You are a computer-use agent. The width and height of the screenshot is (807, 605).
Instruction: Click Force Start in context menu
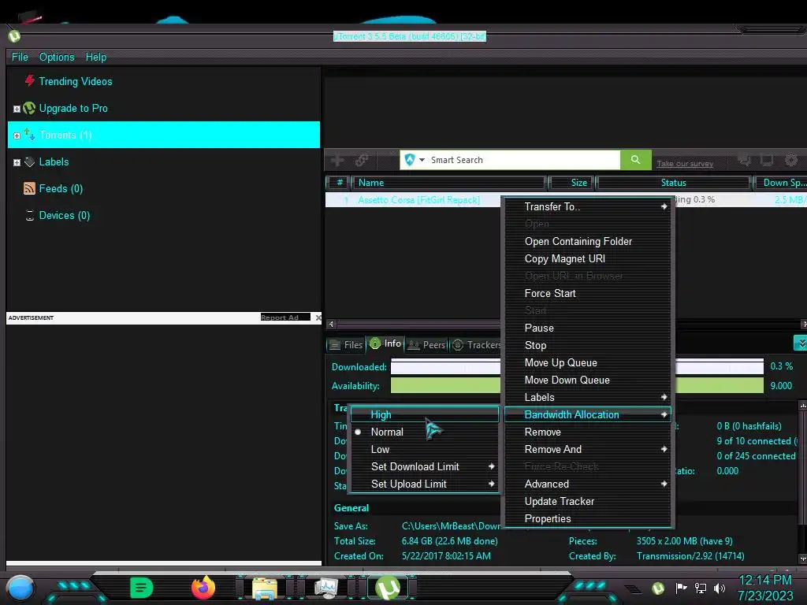(588, 293)
